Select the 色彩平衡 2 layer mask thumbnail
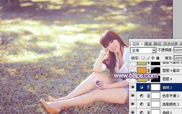 pos(156,96)
